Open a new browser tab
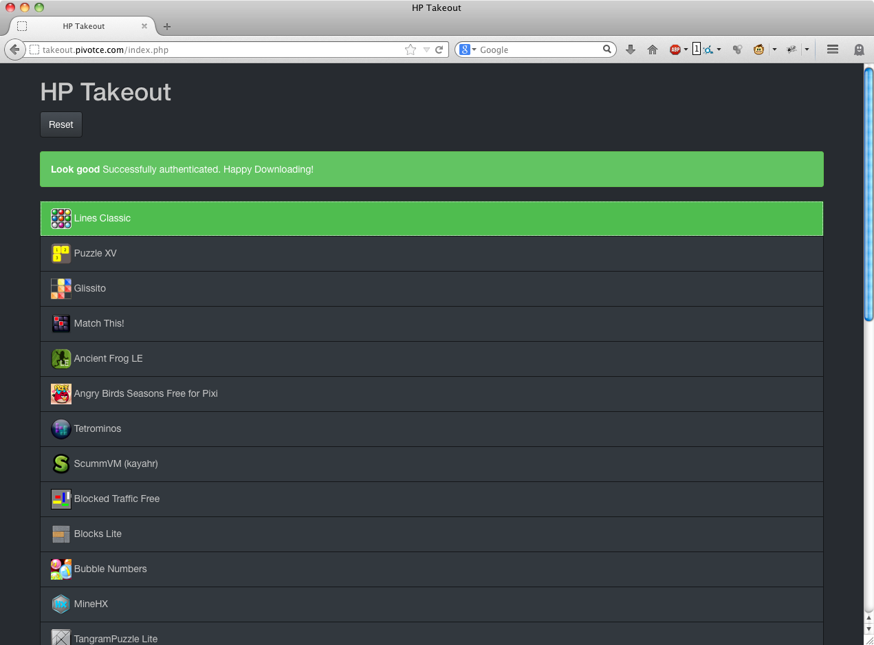 coord(167,27)
